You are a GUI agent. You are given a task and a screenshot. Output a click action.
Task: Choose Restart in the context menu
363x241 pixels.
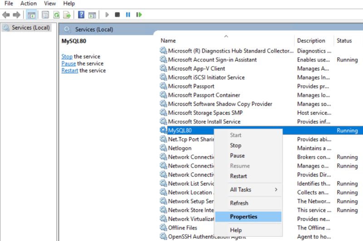[248, 176]
